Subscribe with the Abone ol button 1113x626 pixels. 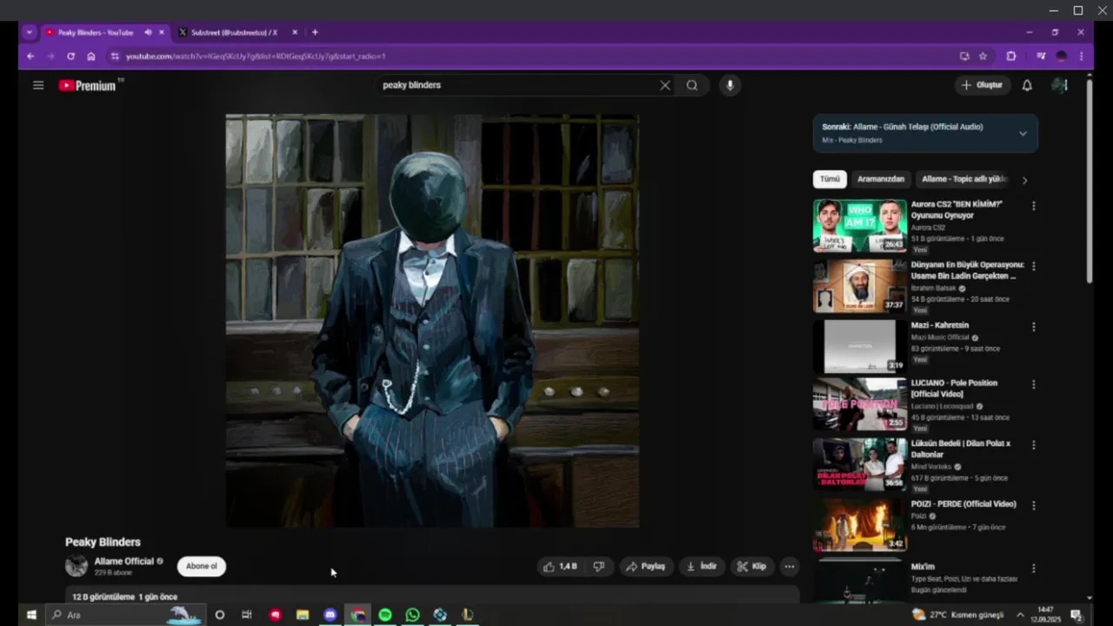click(202, 566)
